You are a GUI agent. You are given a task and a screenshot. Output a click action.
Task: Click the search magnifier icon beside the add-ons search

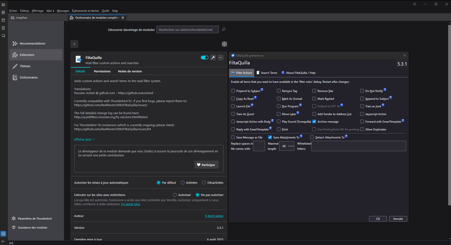(x=223, y=29)
